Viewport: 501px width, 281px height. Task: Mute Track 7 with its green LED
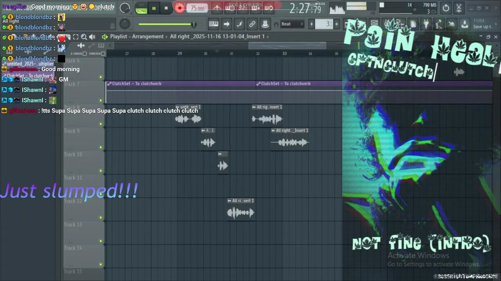point(101,101)
